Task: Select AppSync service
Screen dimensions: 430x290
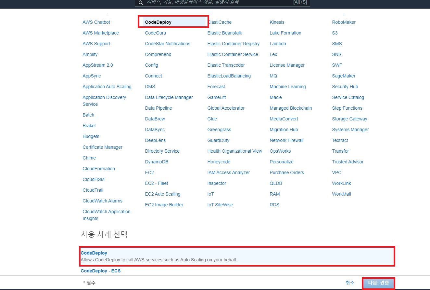Action: coord(92,76)
